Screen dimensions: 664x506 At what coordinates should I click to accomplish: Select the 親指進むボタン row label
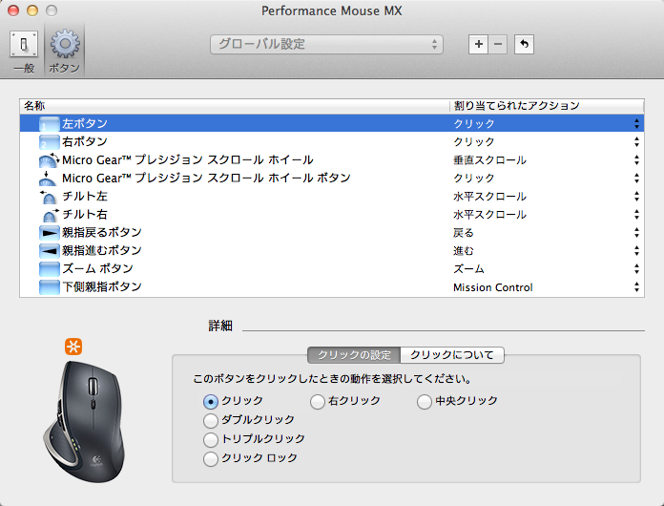(x=102, y=251)
